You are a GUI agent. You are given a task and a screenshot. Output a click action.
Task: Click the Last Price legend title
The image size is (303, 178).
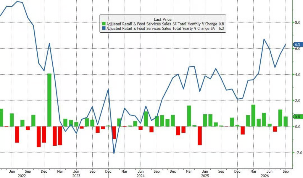tap(163, 19)
